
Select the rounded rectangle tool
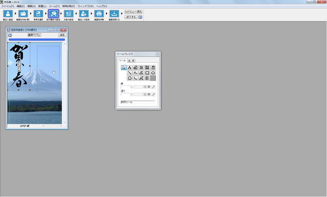coord(153,73)
